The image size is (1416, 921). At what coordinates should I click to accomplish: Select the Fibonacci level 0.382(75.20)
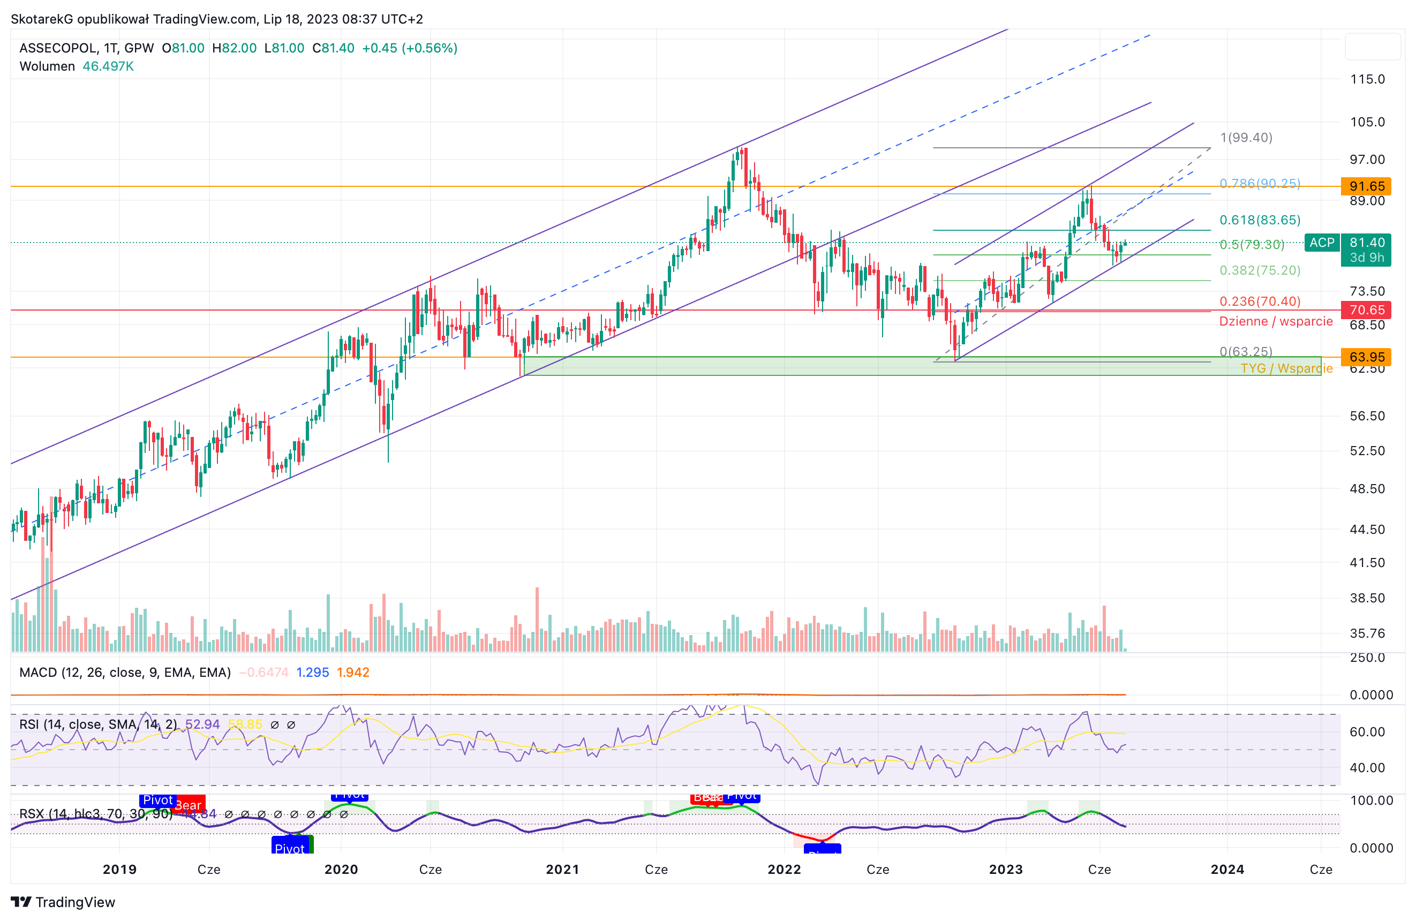(1260, 270)
